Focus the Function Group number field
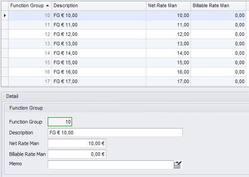 60,122
